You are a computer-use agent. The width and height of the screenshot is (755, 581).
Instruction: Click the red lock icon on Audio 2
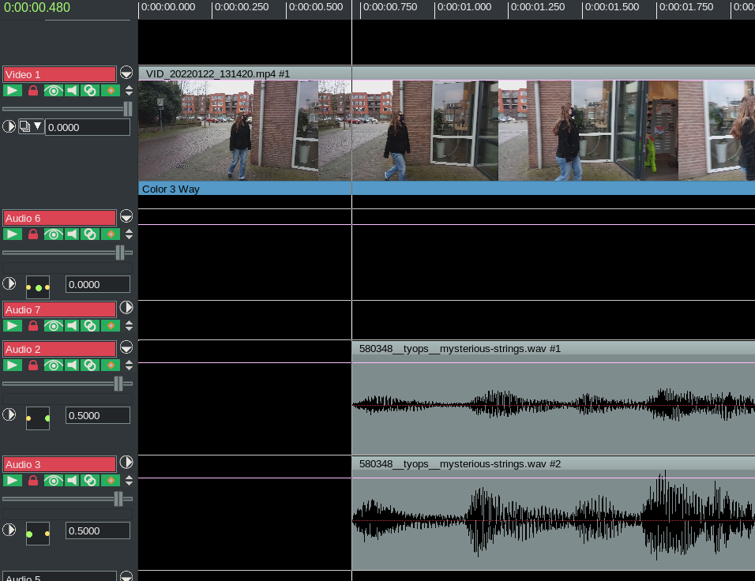click(33, 365)
